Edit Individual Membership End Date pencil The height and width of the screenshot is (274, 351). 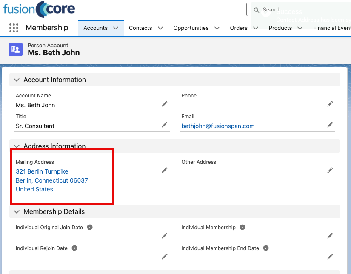[330, 257]
